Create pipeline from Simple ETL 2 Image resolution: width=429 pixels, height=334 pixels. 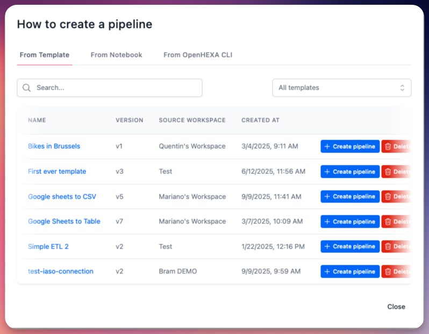(x=350, y=246)
